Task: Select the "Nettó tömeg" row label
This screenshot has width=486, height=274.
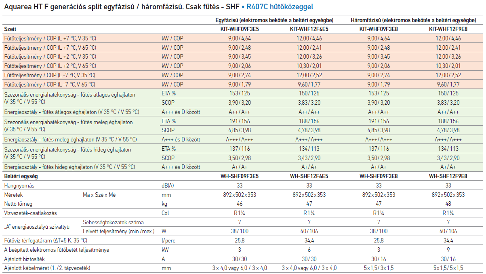Action: pyautogui.click(x=18, y=204)
